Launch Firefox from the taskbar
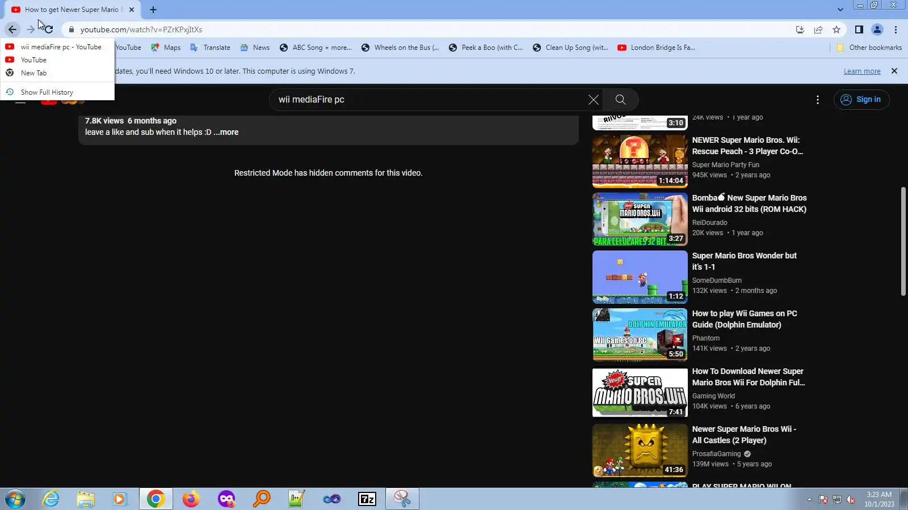 tap(191, 499)
